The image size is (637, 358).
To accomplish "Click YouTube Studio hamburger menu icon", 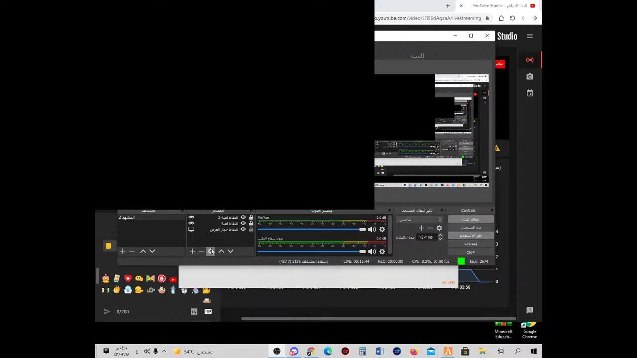I will click(x=530, y=36).
